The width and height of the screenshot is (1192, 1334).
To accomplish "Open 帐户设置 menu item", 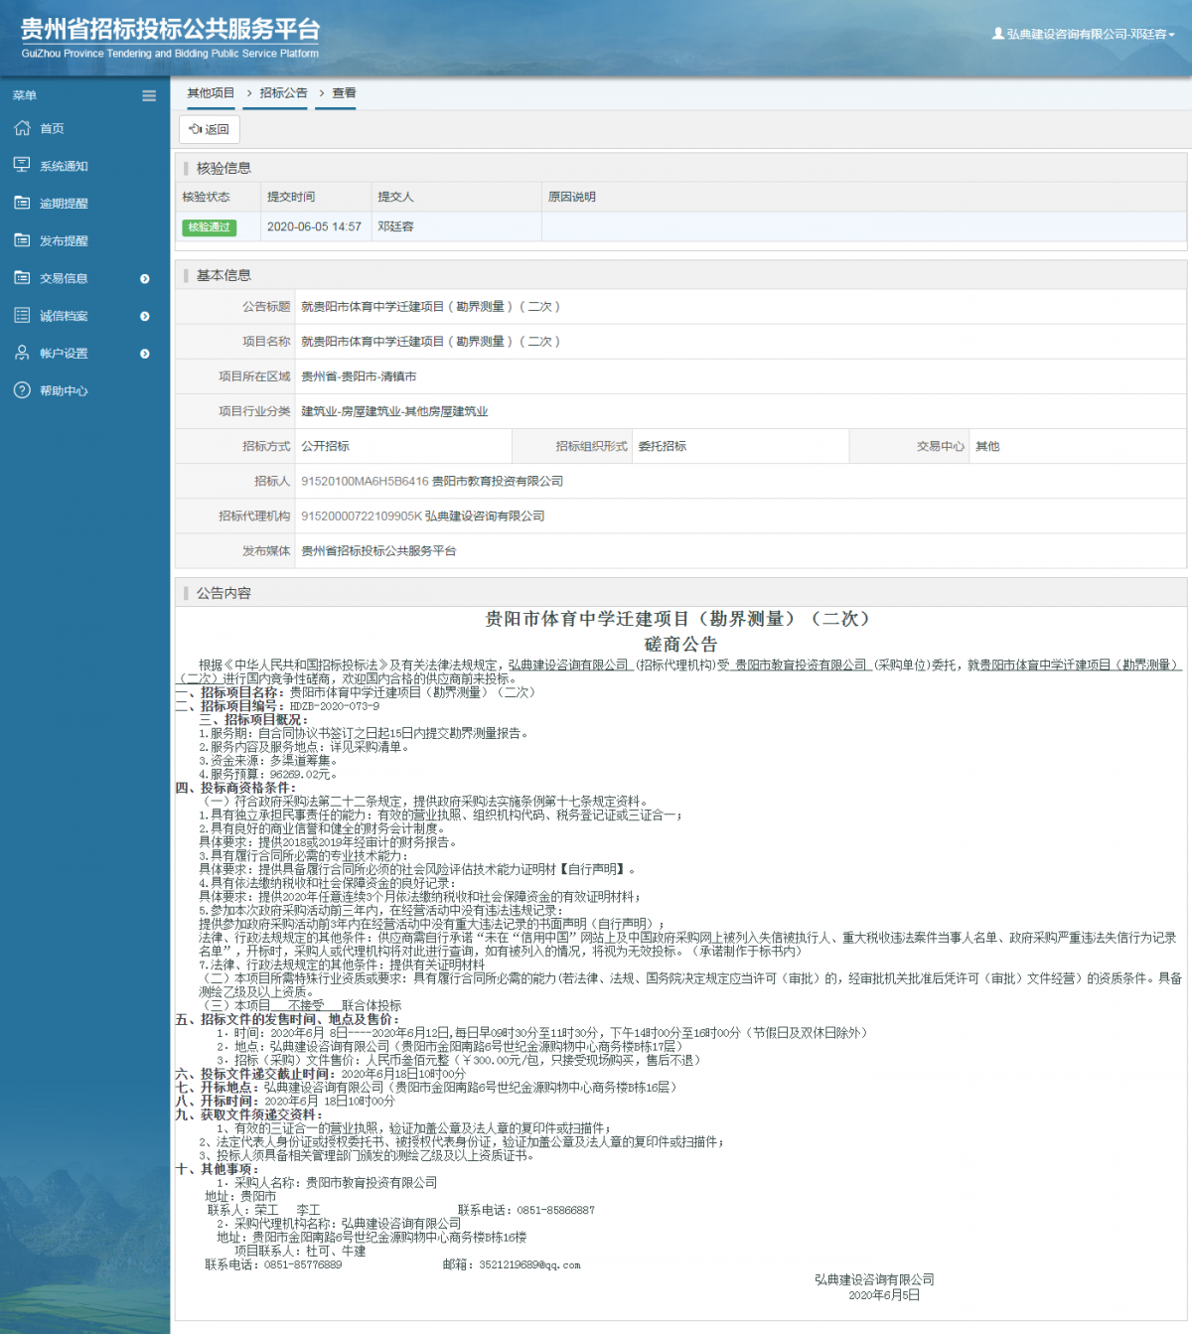I will tap(64, 354).
